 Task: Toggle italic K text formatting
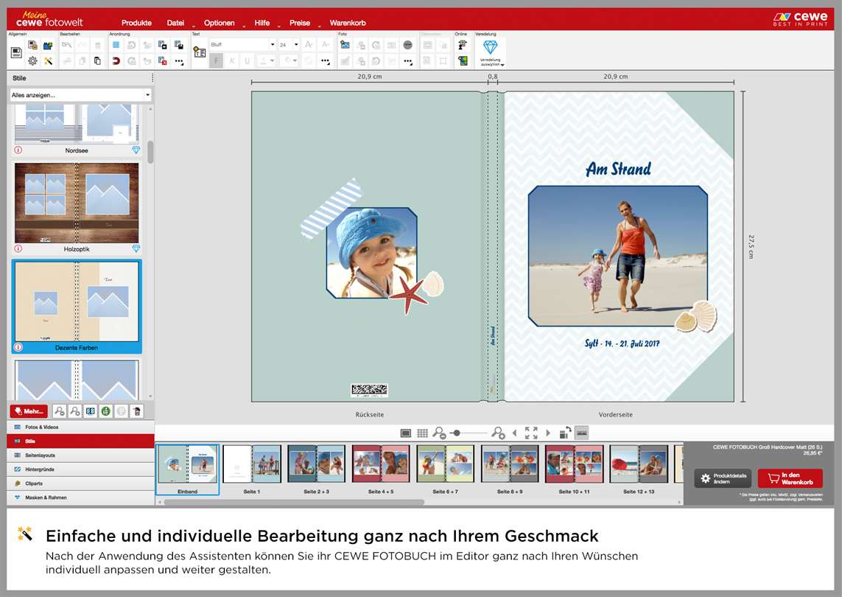232,60
